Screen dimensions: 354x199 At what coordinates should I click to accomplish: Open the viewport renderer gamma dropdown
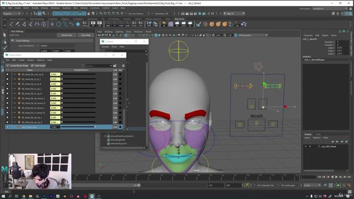click(x=253, y=35)
